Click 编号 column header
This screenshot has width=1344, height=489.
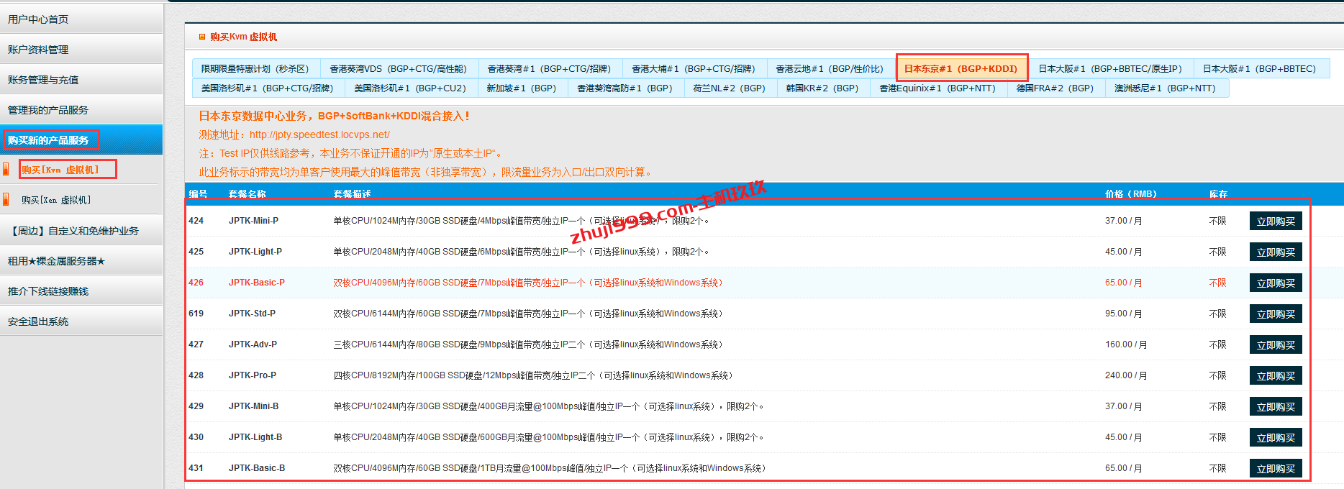[x=198, y=194]
